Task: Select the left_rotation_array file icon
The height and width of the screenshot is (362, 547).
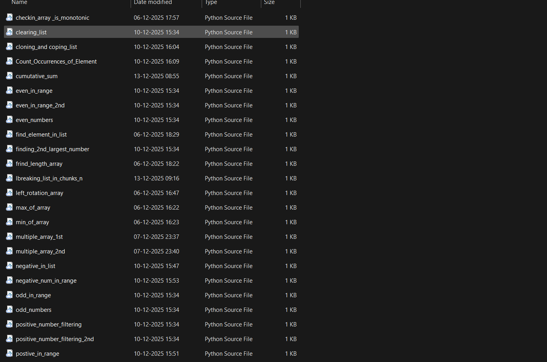Action: pos(9,192)
